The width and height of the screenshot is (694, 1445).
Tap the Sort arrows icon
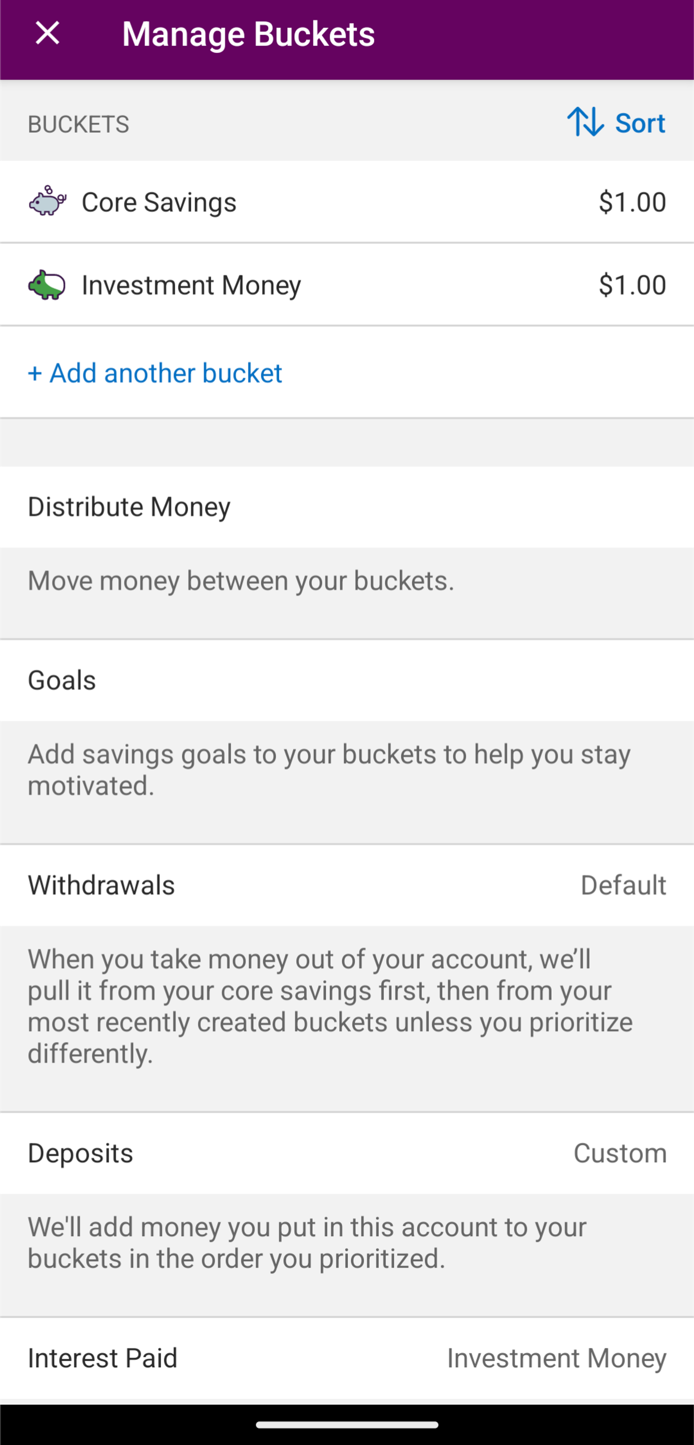[x=585, y=122]
